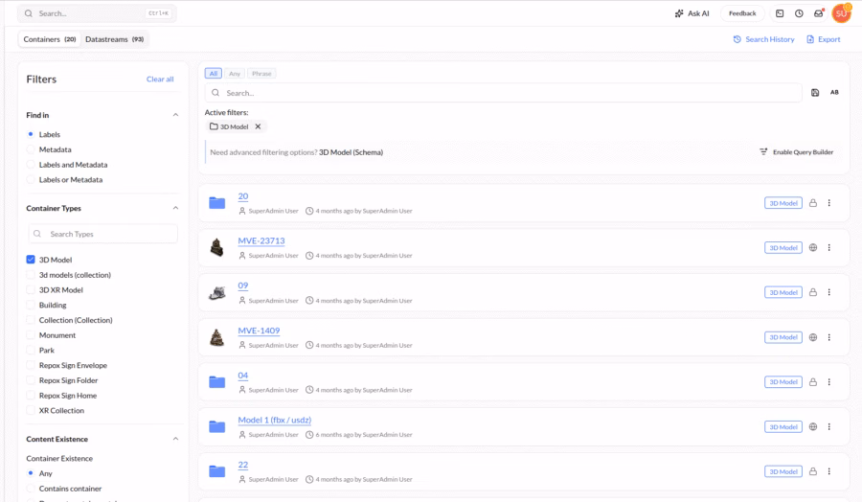
Task: Click the Feedback button
Action: click(742, 13)
